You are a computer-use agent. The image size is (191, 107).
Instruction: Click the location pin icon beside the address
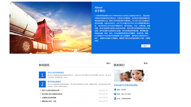[115, 89]
